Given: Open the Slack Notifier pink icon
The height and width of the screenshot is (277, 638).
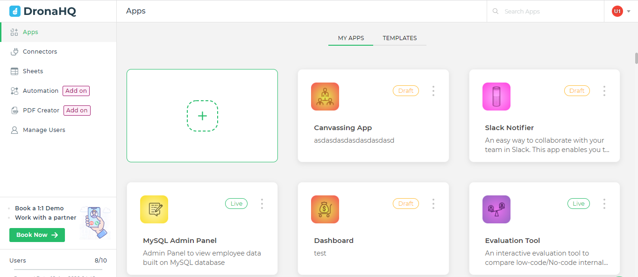Looking at the screenshot, I should tap(496, 97).
